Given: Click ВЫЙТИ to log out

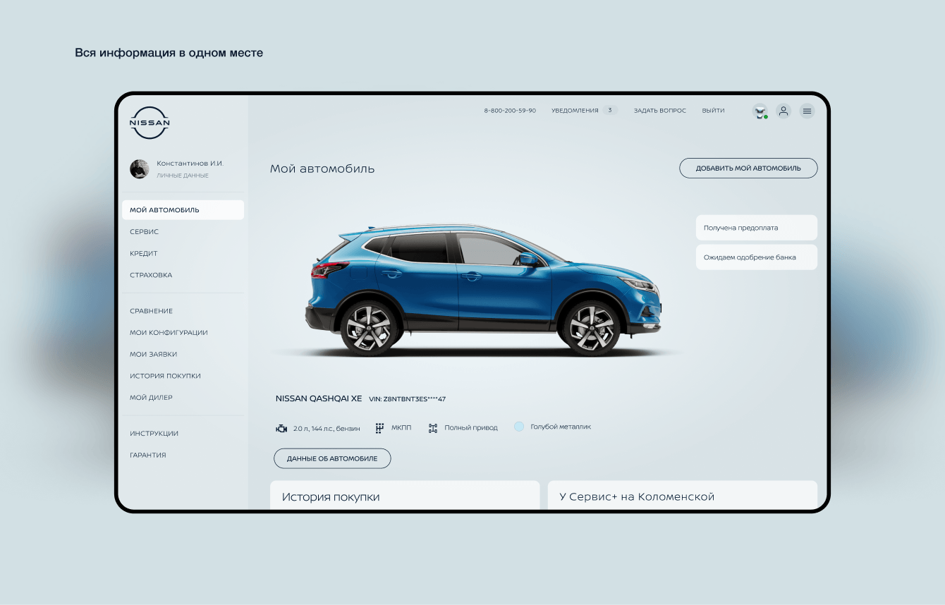Looking at the screenshot, I should (713, 111).
